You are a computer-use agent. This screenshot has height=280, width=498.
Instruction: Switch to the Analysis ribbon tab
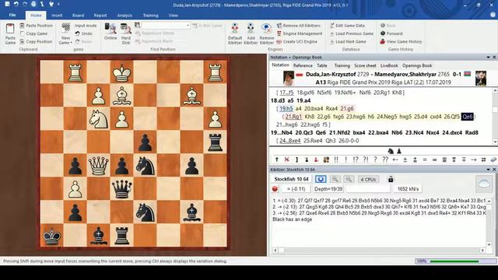pyautogui.click(x=124, y=16)
